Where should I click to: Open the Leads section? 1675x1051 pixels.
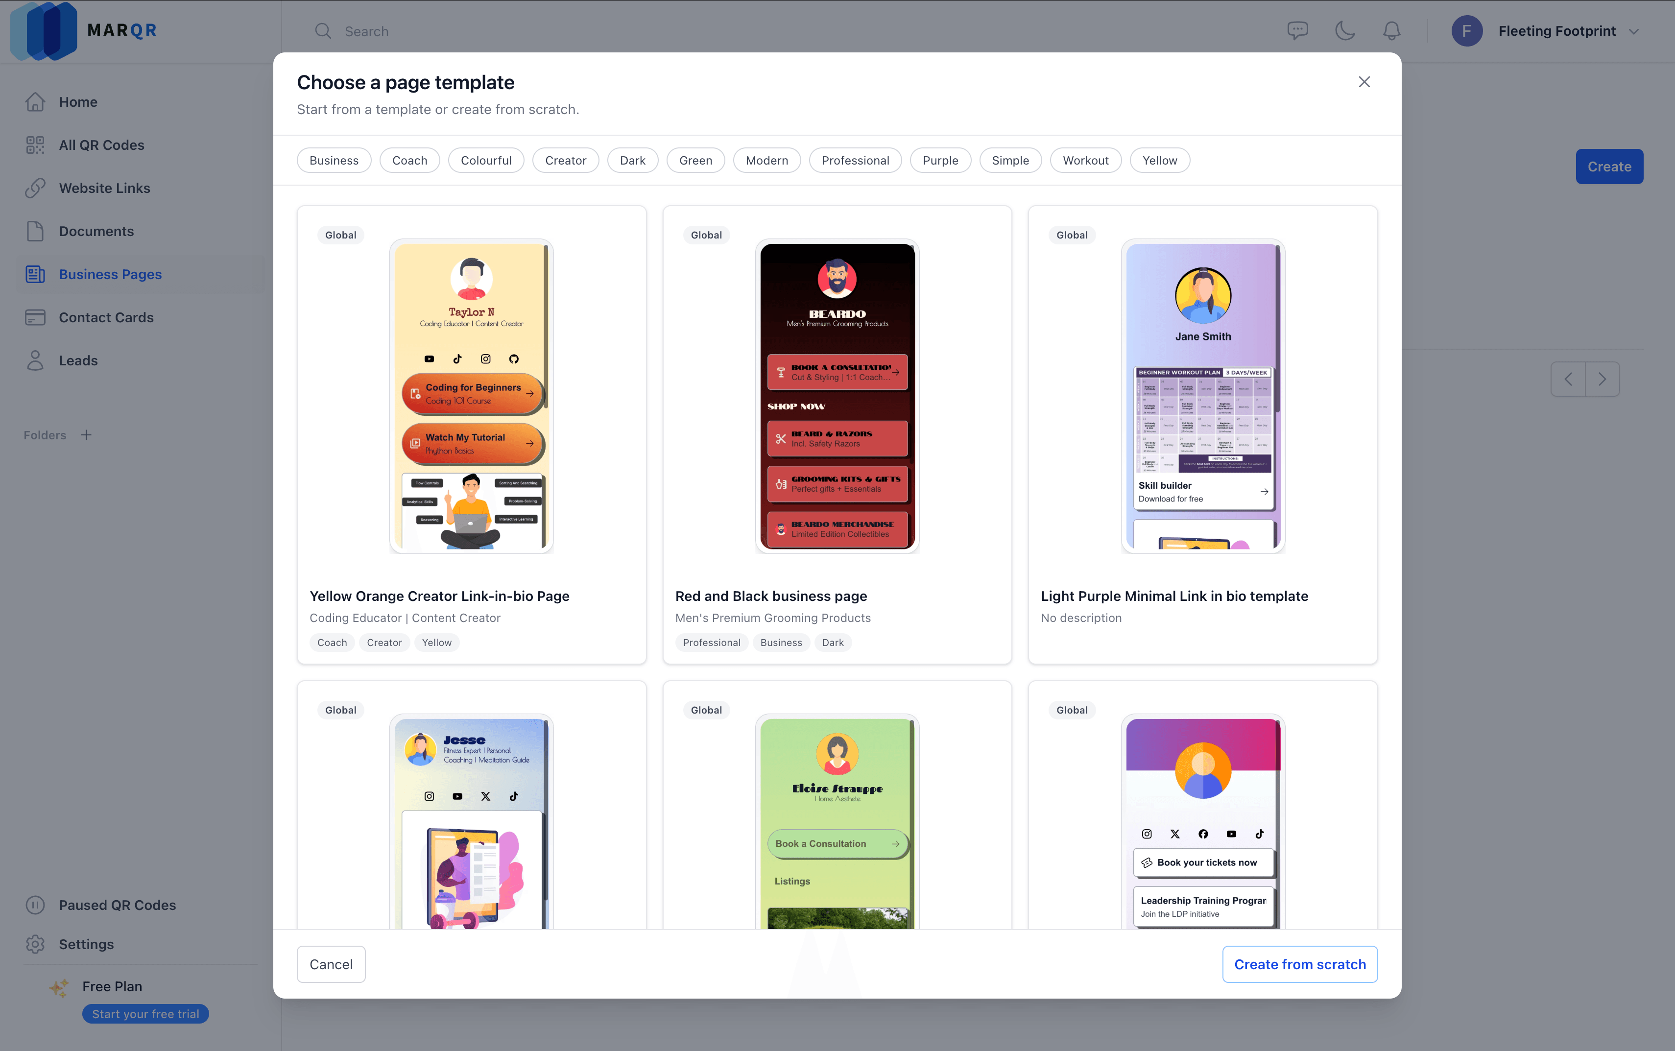point(78,360)
